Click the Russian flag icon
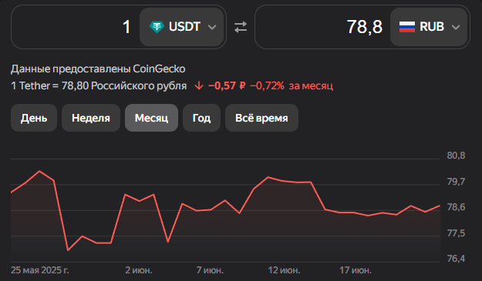The width and height of the screenshot is (482, 281). tap(407, 27)
